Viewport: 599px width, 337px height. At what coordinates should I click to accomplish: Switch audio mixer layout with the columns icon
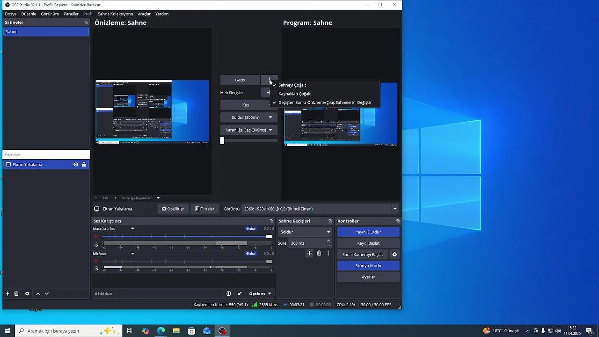point(229,294)
